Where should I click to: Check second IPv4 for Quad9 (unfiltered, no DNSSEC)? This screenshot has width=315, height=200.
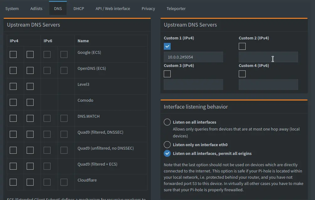[x=30, y=150]
